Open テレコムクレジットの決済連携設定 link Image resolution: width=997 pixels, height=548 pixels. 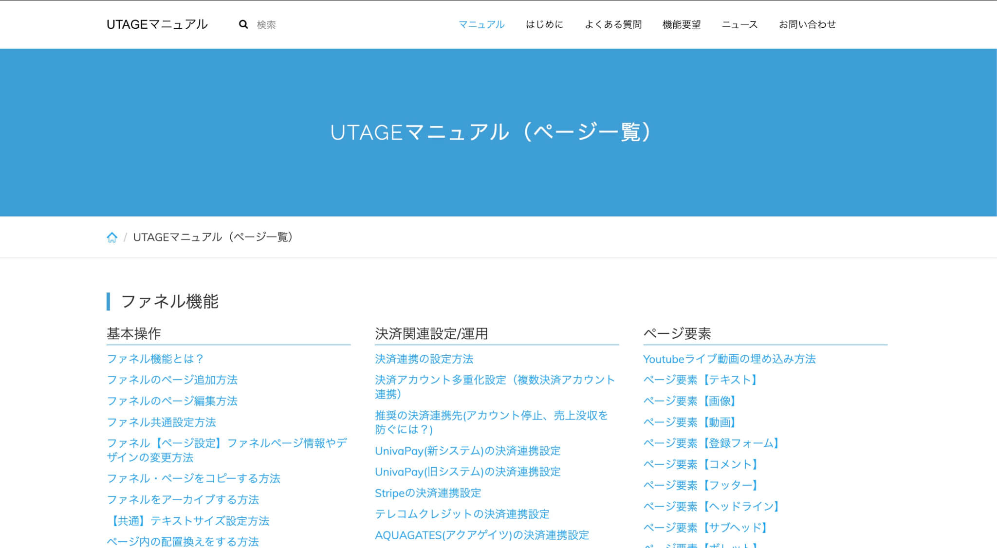tap(462, 514)
